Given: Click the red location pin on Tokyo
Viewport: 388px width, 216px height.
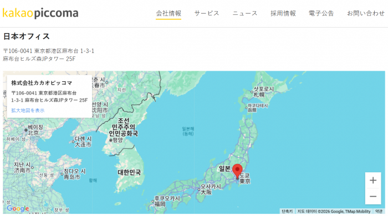Looking at the screenshot, I should (x=237, y=171).
